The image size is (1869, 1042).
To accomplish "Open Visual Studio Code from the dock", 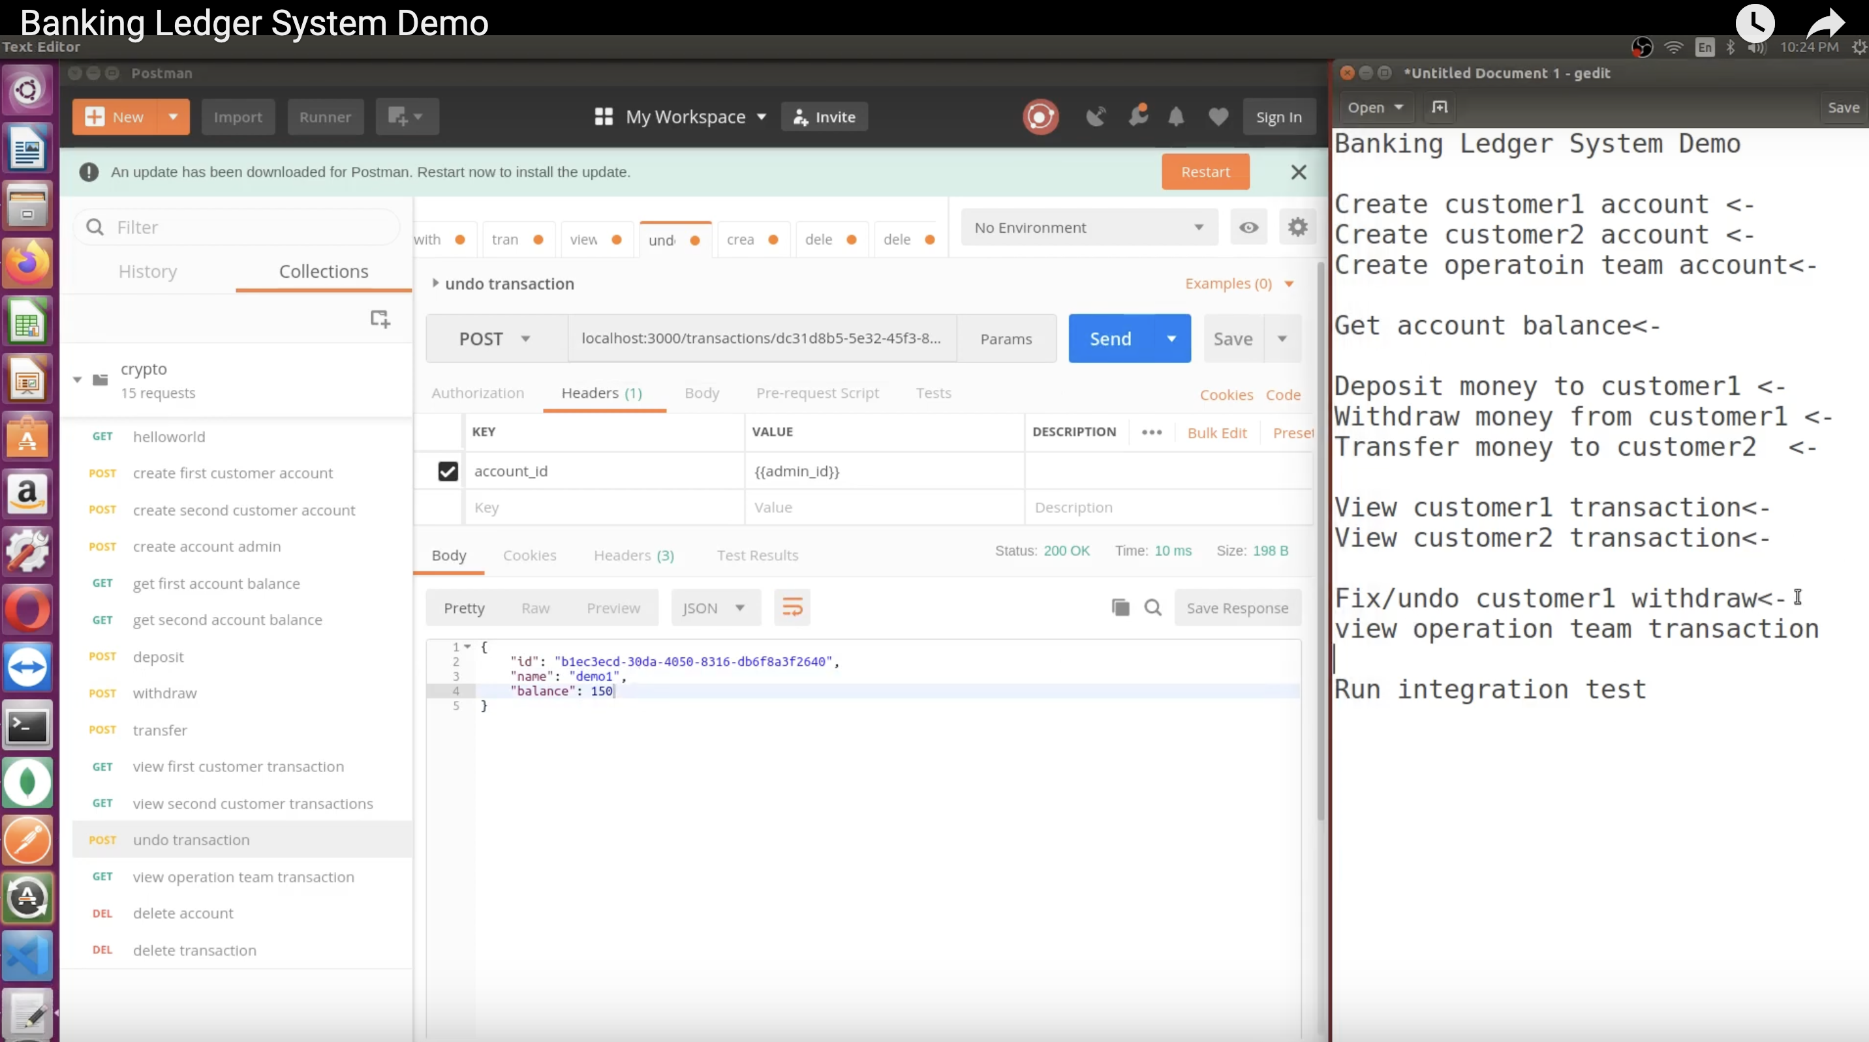I will point(27,956).
